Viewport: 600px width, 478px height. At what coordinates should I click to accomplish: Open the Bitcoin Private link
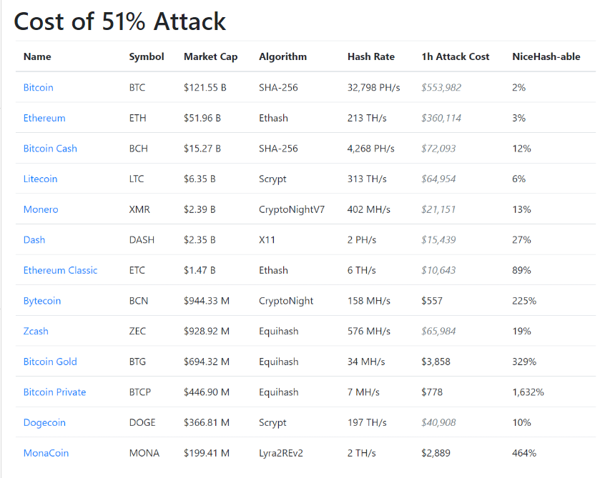[x=55, y=392]
